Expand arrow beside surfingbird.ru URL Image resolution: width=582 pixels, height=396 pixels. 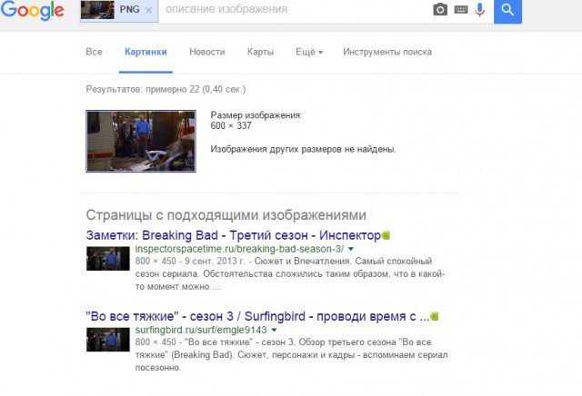coord(274,330)
